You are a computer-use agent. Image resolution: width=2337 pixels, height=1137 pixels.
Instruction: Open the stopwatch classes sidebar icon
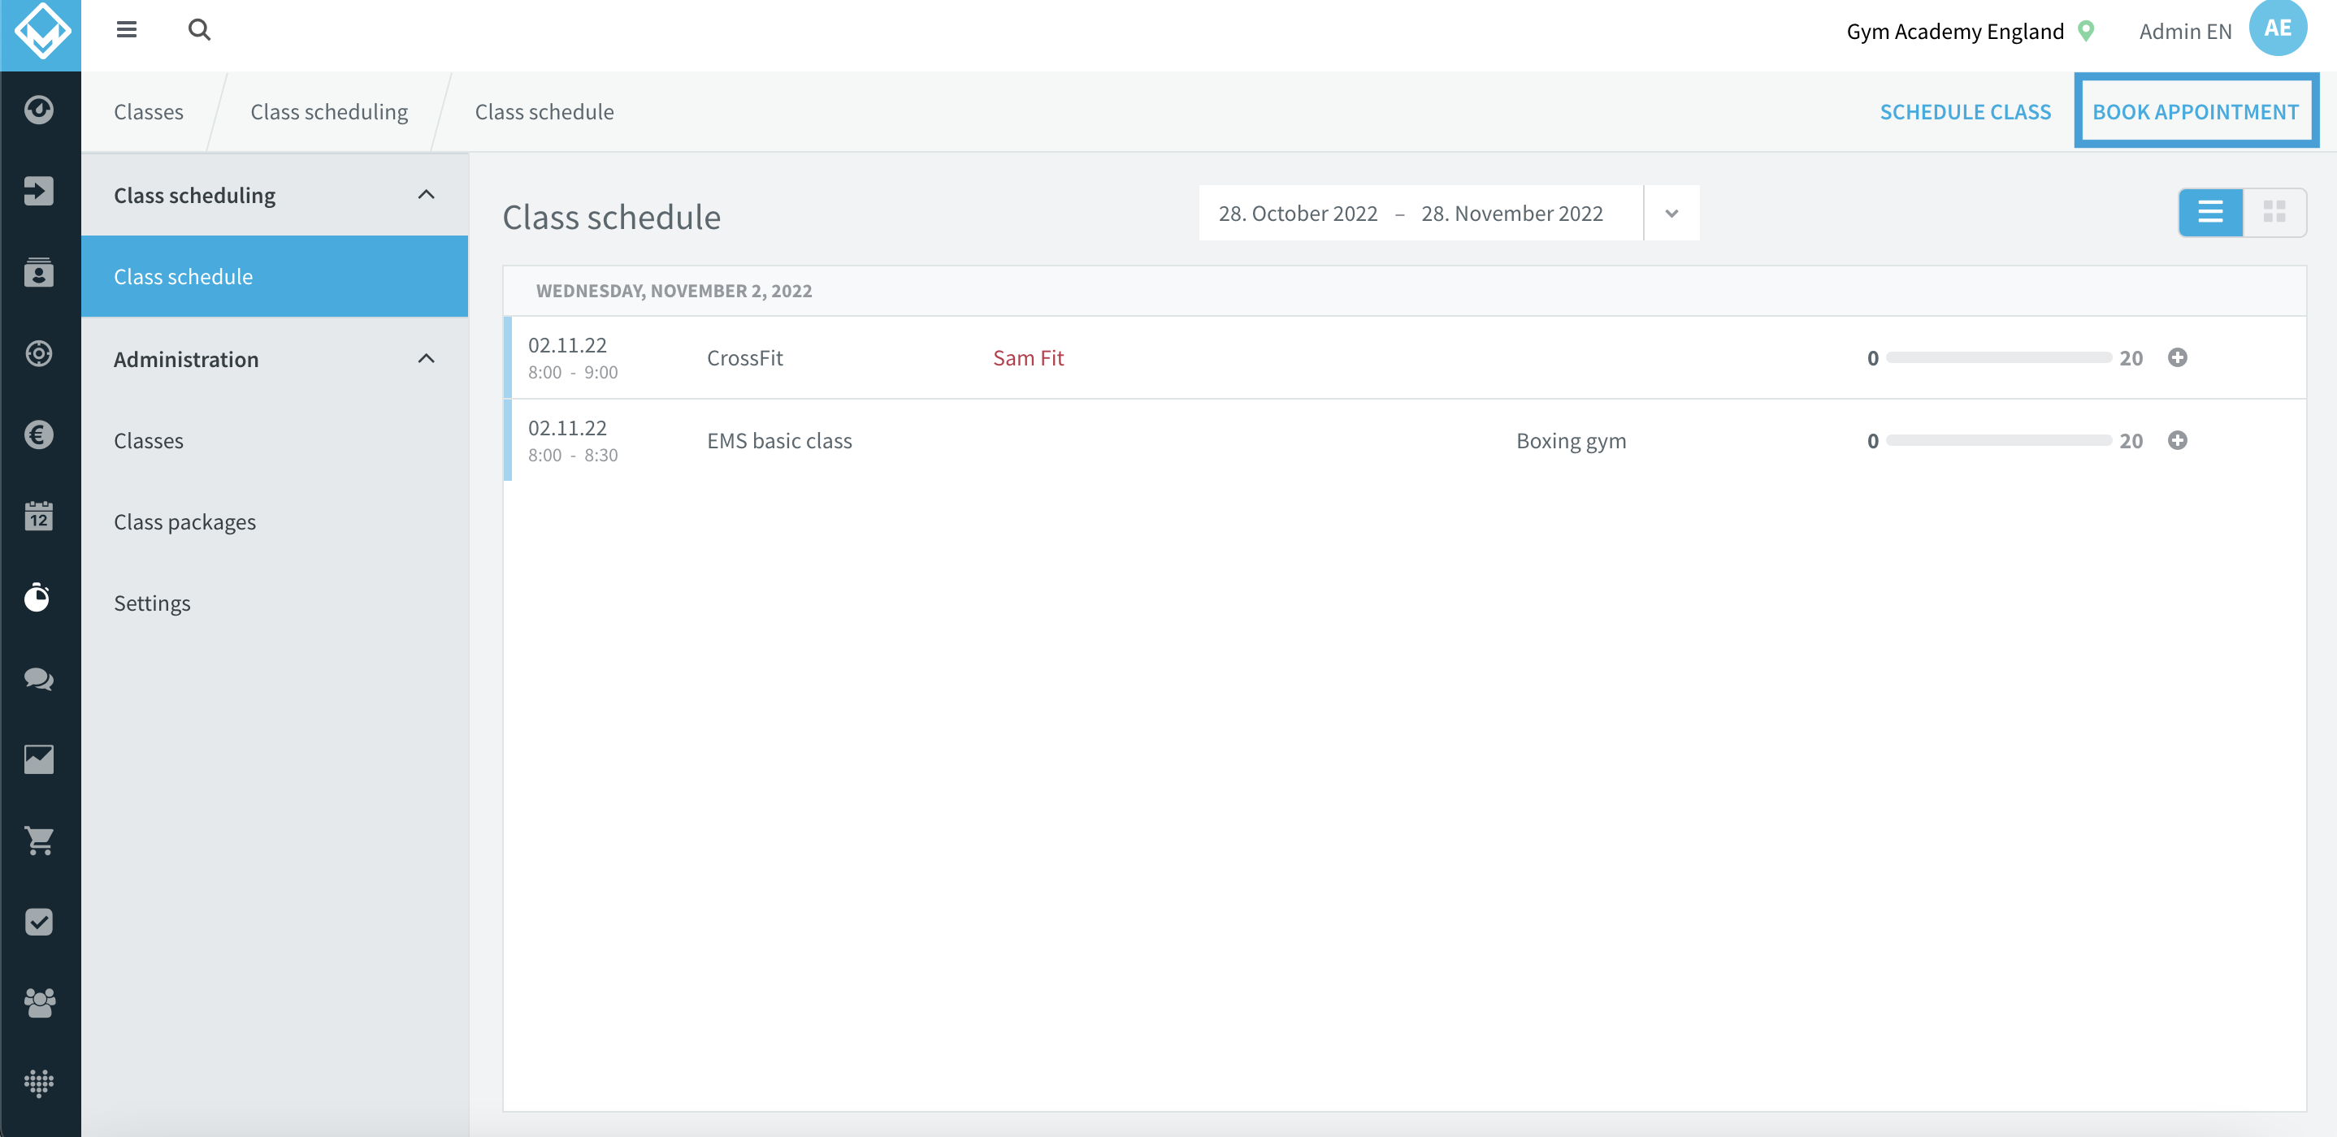pyautogui.click(x=39, y=598)
